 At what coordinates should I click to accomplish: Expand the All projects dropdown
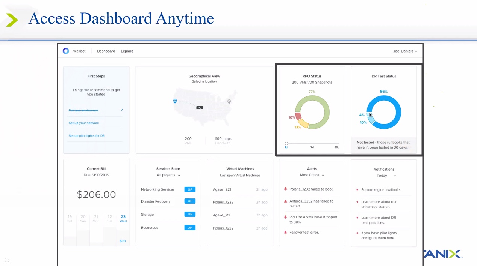[168, 175]
